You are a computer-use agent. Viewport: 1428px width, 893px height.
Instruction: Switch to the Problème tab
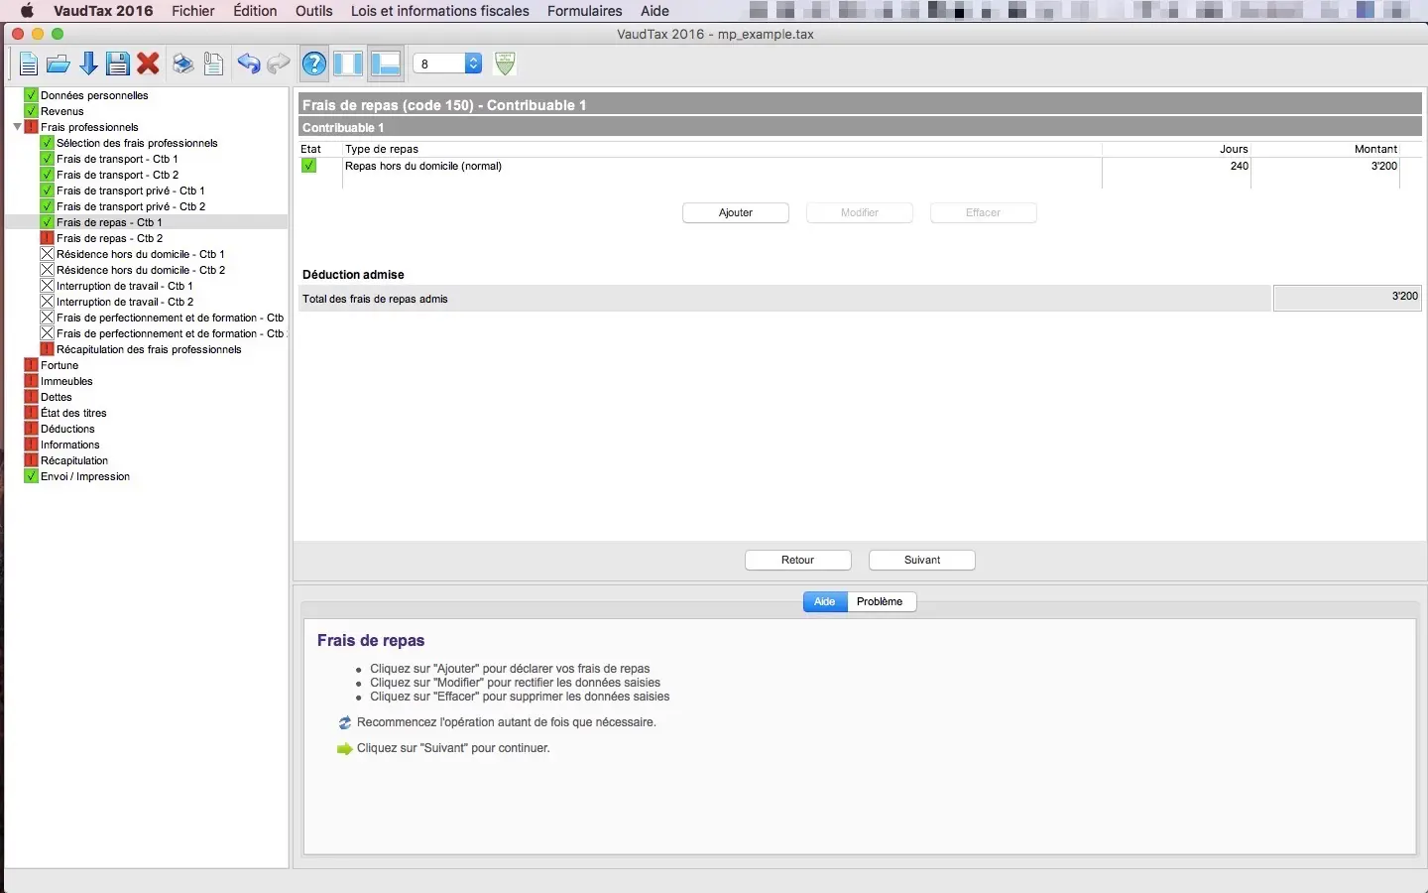(x=881, y=602)
